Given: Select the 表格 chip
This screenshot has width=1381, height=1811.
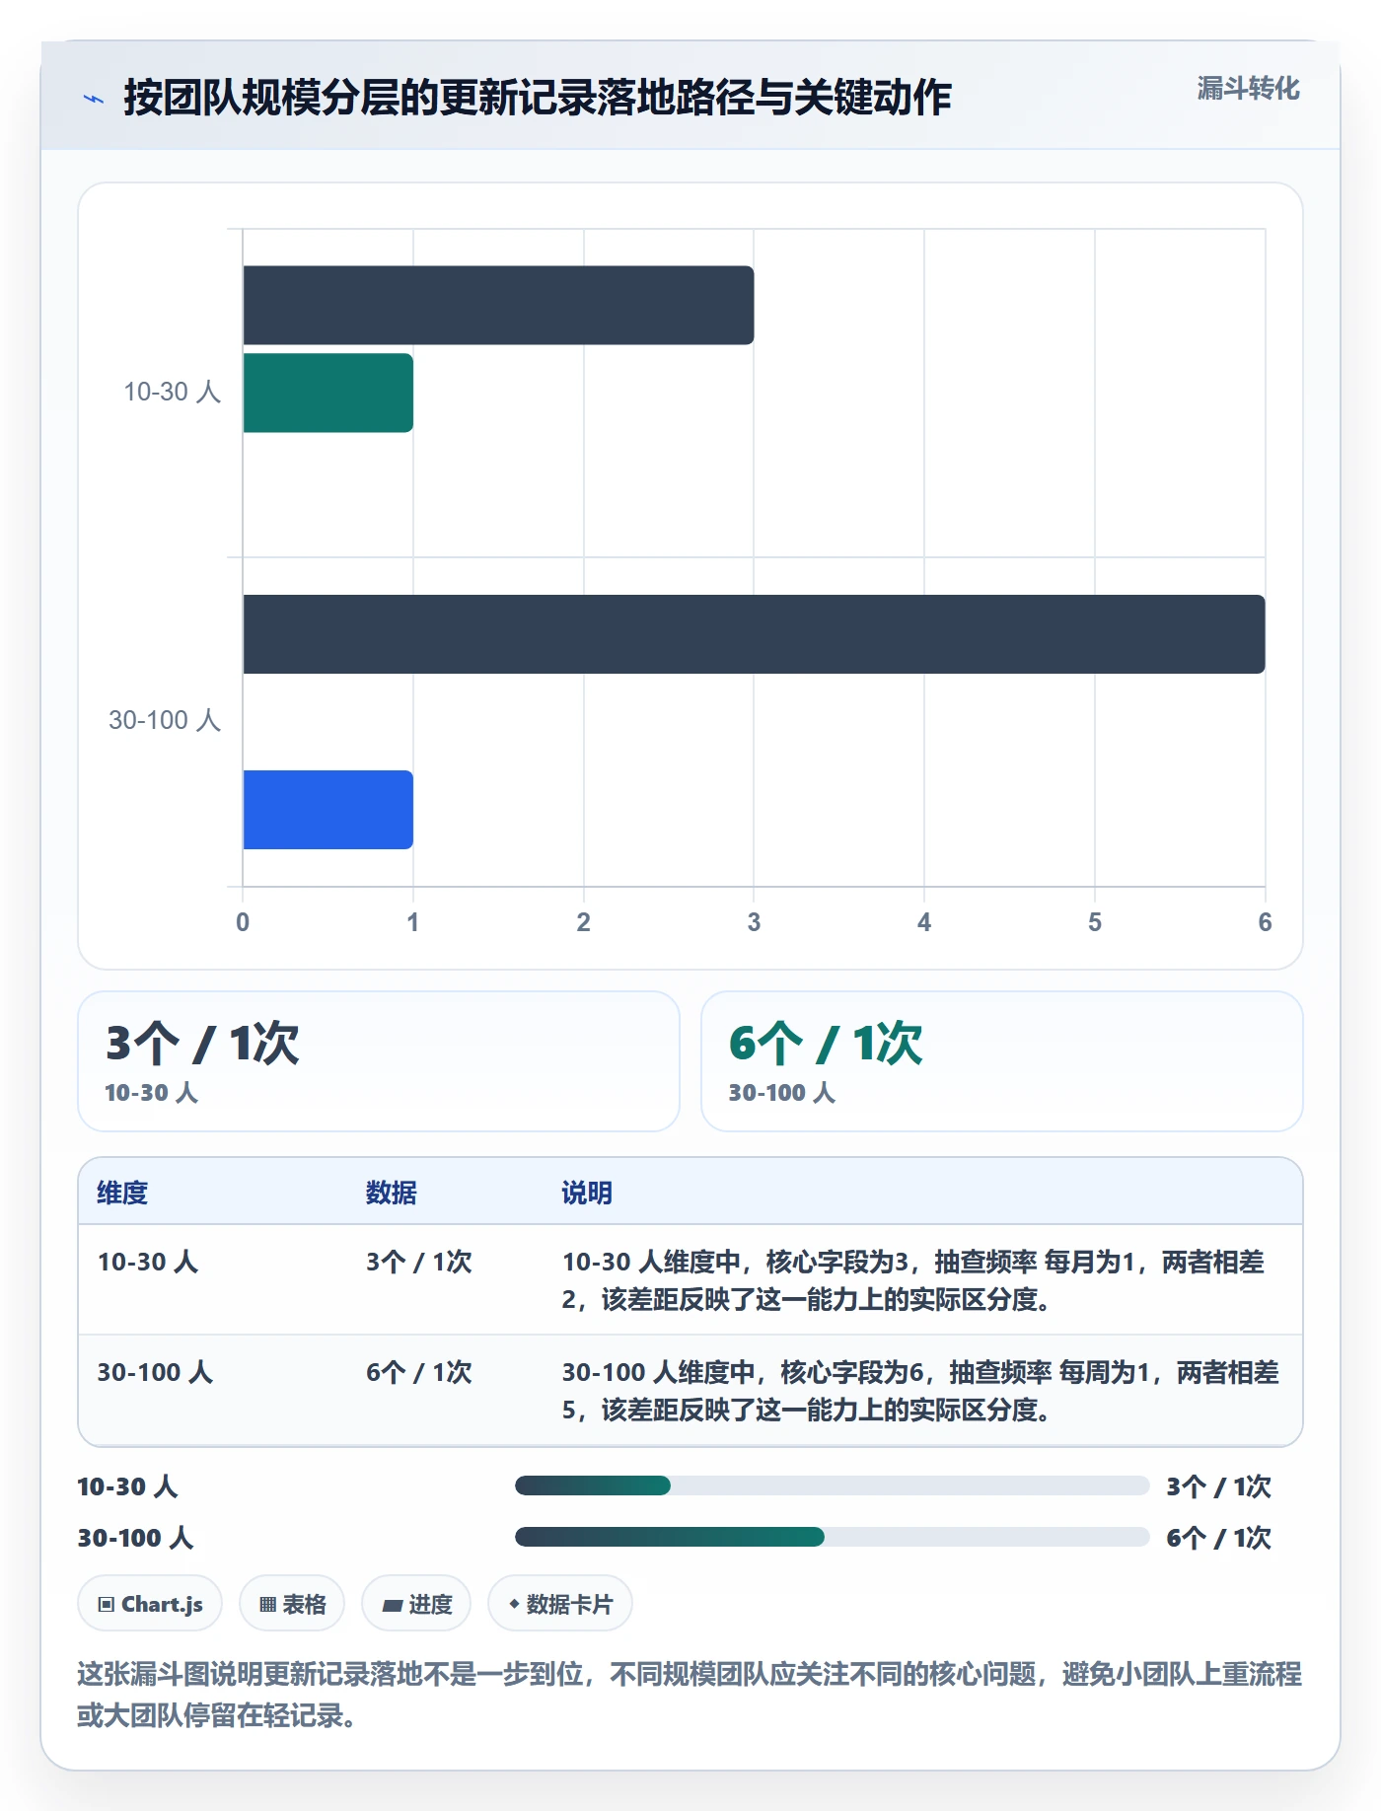Looking at the screenshot, I should (x=292, y=1604).
